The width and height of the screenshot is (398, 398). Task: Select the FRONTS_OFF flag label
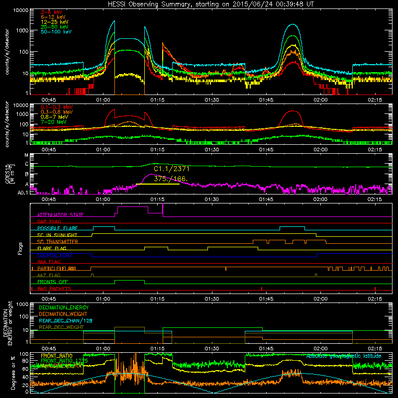53,282
